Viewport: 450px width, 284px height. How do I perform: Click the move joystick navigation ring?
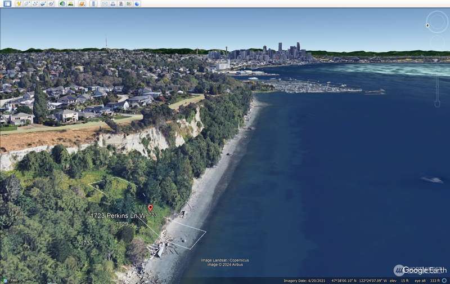click(x=437, y=43)
